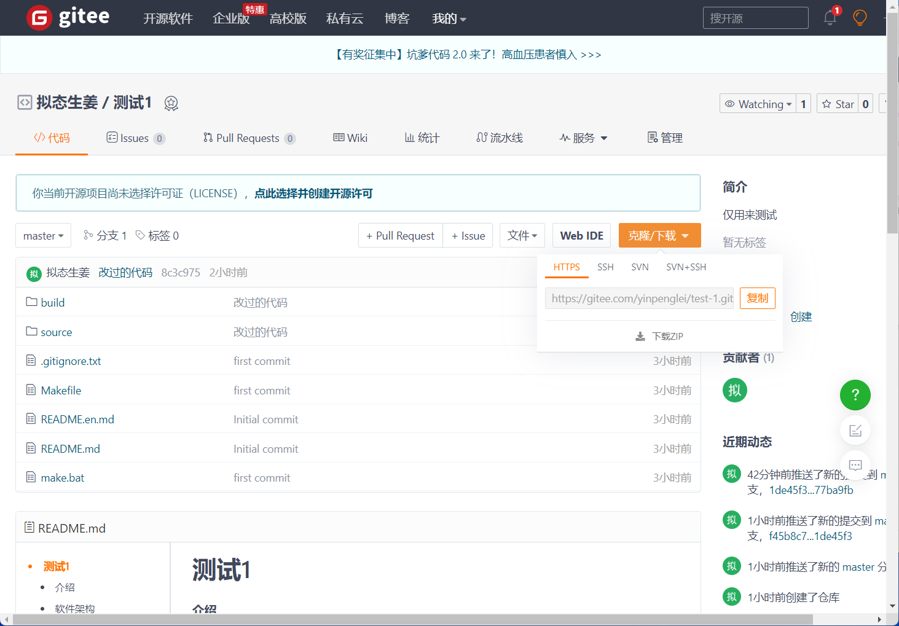Open the Pull Requests tab
Screen dimensions: 899x626
pyautogui.click(x=249, y=138)
